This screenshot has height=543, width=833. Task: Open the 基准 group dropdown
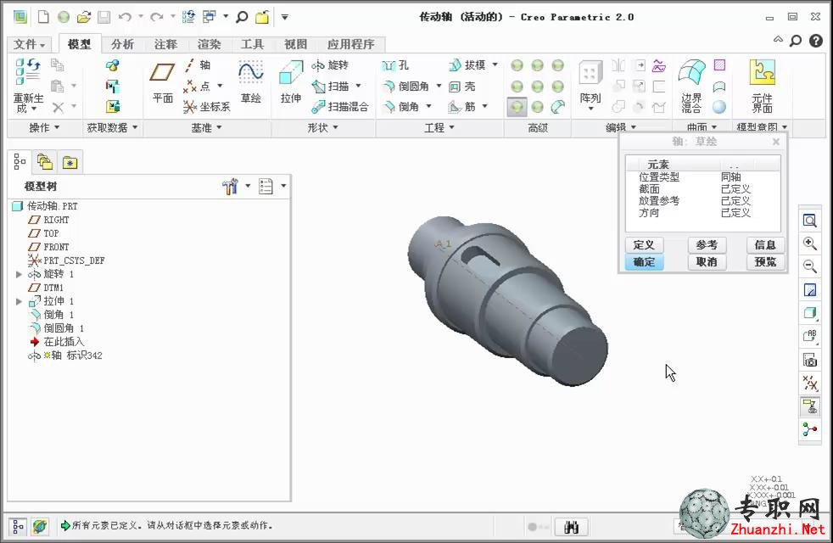pos(207,127)
